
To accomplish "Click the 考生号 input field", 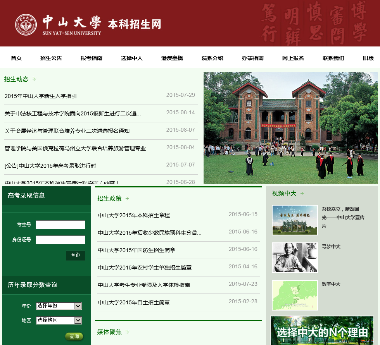I will [60, 225].
